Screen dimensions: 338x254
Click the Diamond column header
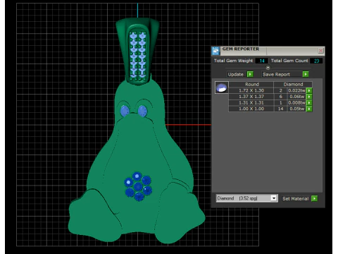pos(293,84)
